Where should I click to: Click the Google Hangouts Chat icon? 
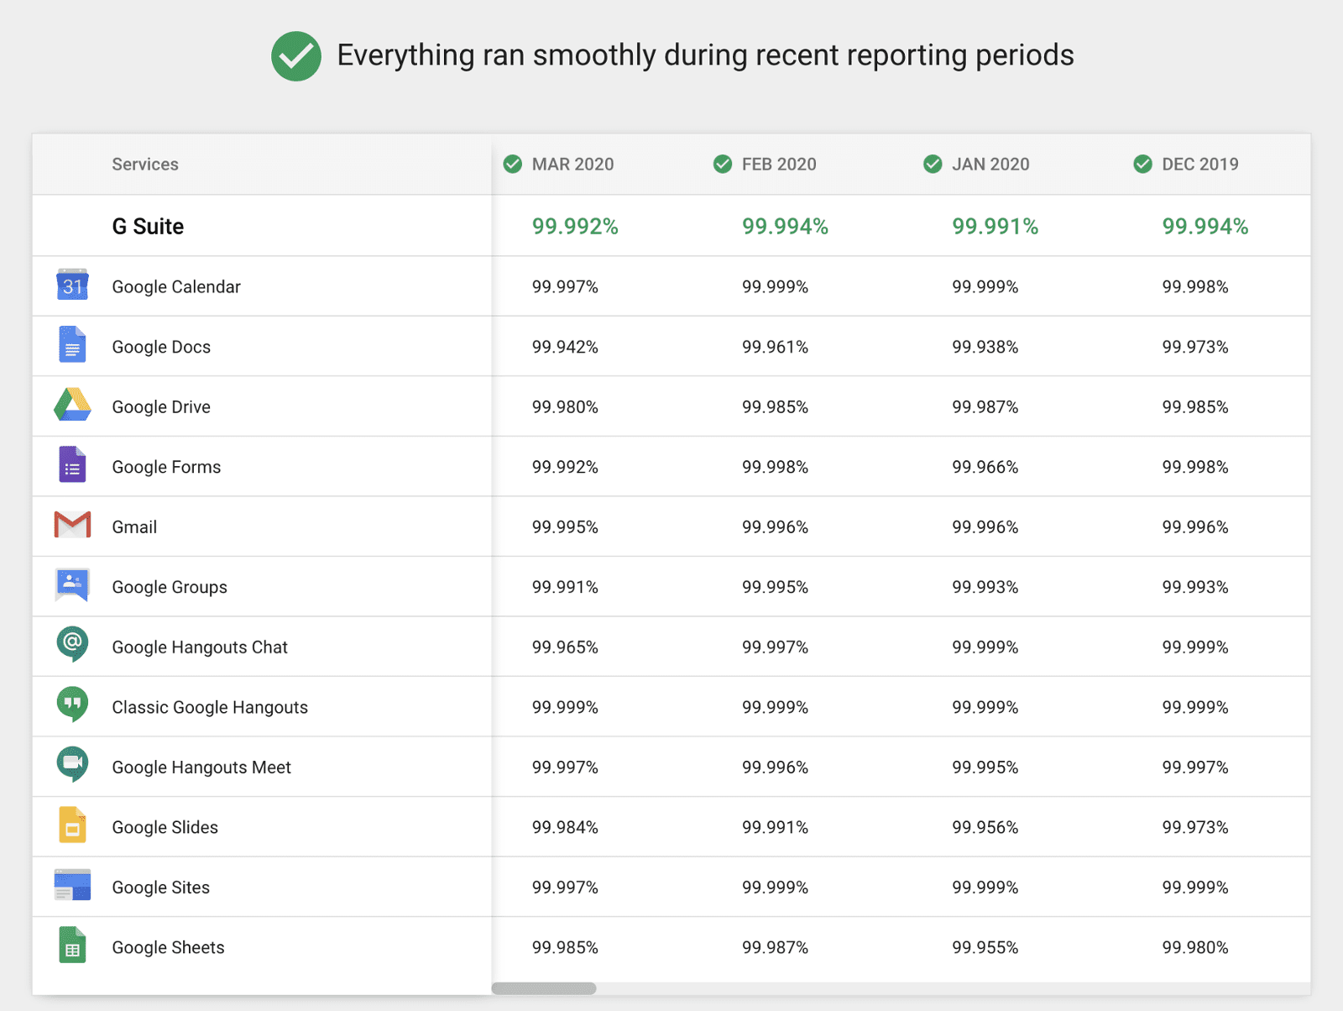coord(72,645)
